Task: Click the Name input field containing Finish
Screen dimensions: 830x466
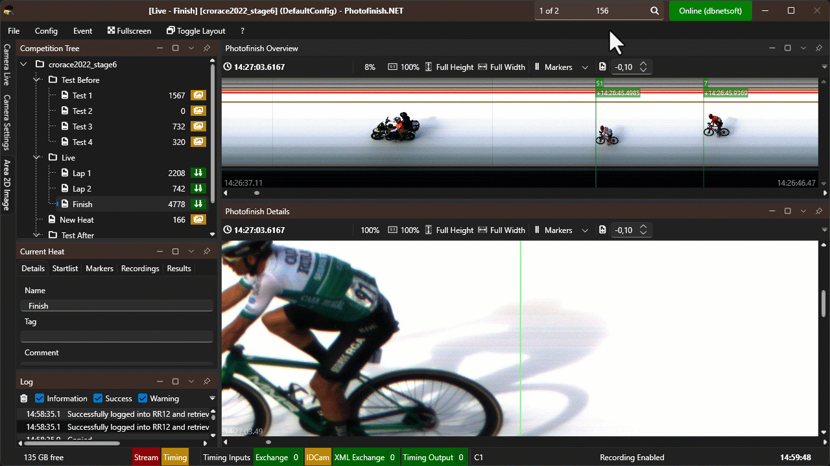Action: click(117, 305)
